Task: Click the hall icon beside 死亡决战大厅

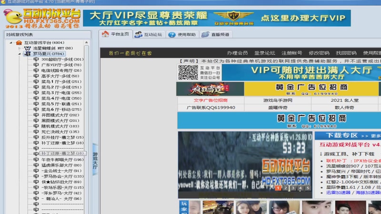Action: point(36,132)
